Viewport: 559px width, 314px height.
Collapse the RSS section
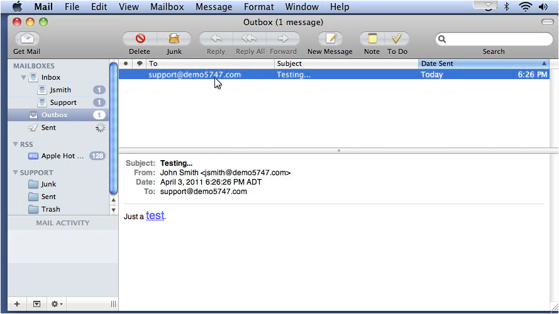pos(16,144)
